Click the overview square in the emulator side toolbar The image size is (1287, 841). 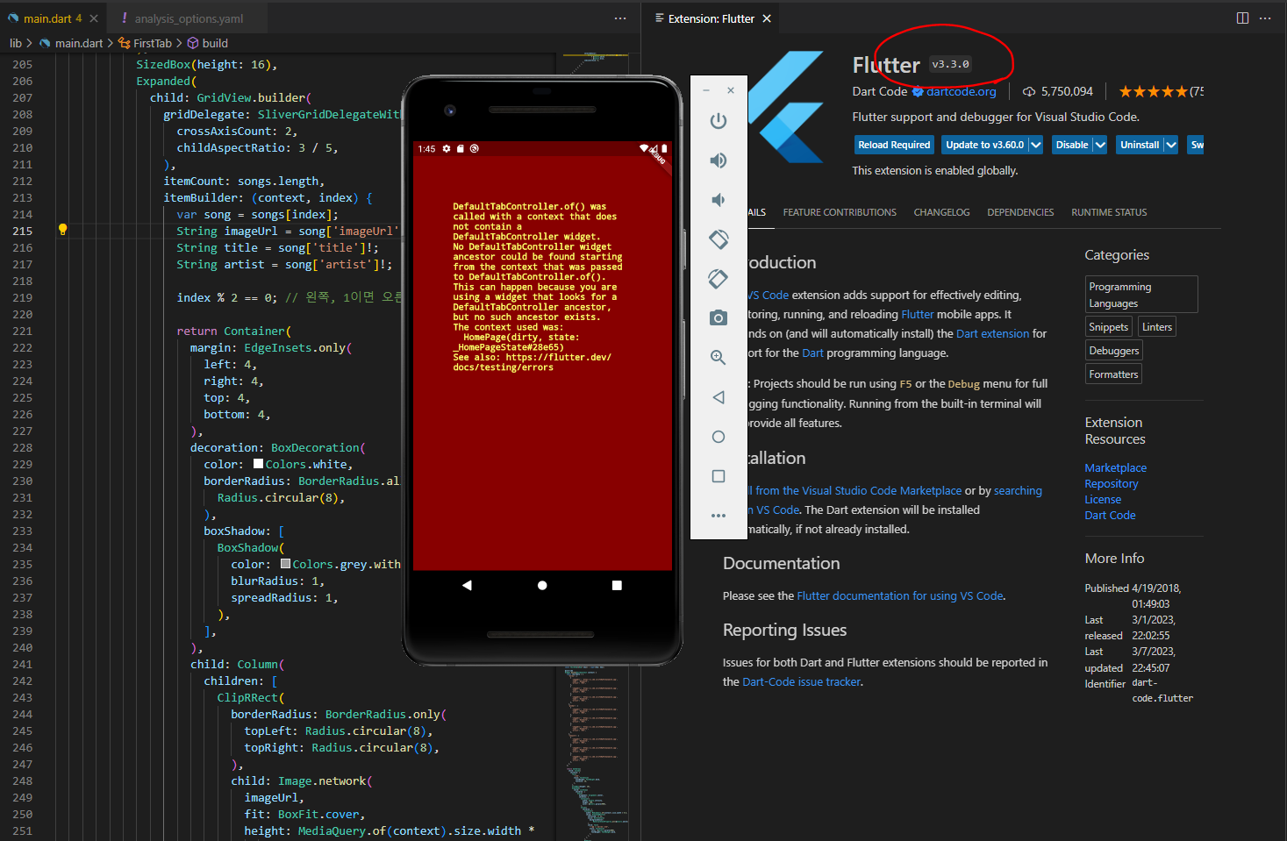pos(719,476)
